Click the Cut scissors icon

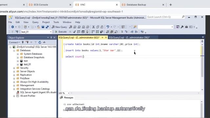point(93,27)
